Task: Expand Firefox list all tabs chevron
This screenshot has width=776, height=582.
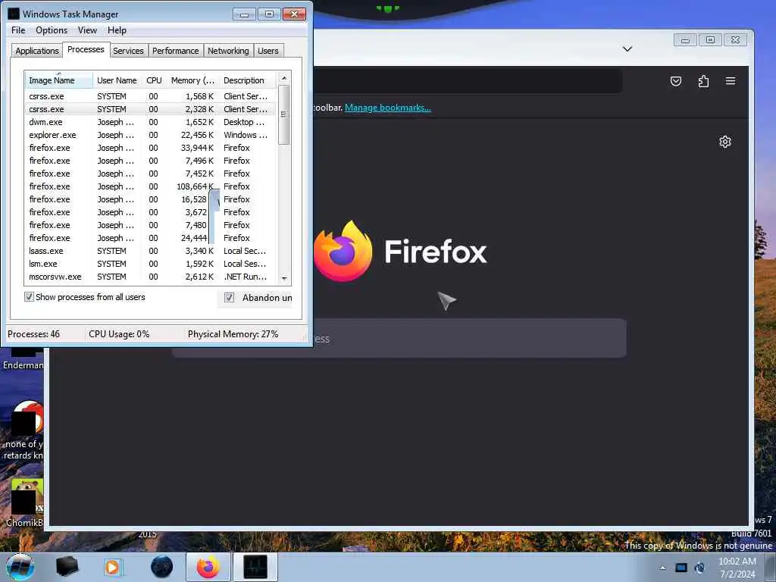Action: (x=627, y=49)
